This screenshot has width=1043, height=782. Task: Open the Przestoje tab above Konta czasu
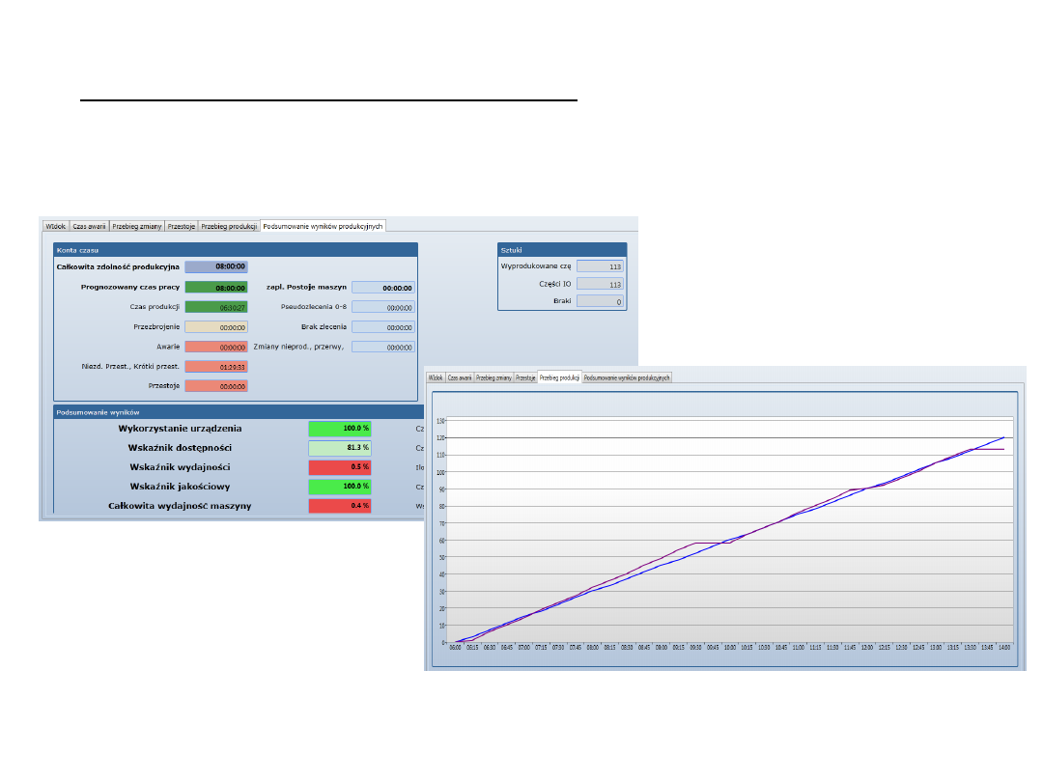pyautogui.click(x=181, y=226)
